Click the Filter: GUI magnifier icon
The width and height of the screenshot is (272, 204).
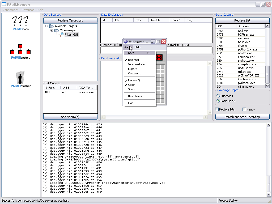pos(62,35)
